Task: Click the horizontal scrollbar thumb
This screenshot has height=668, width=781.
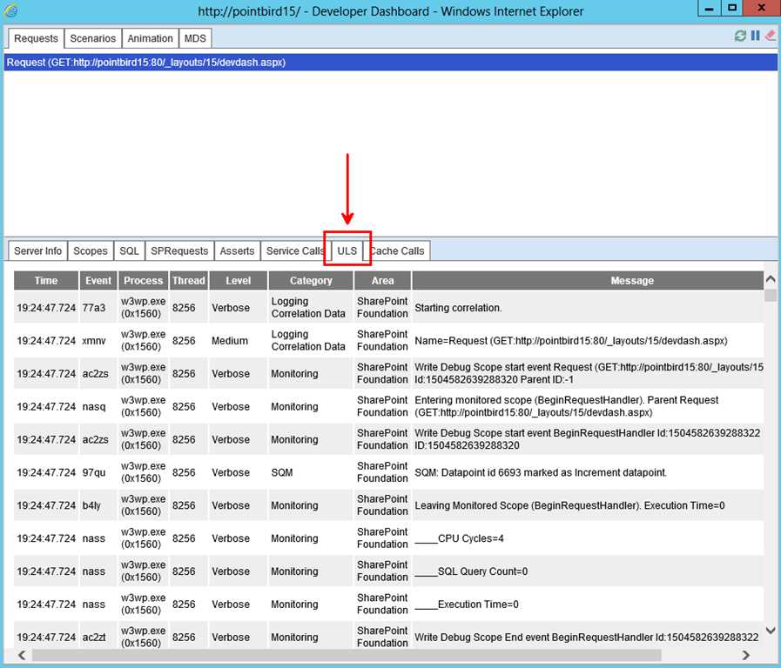Action: click(x=347, y=655)
